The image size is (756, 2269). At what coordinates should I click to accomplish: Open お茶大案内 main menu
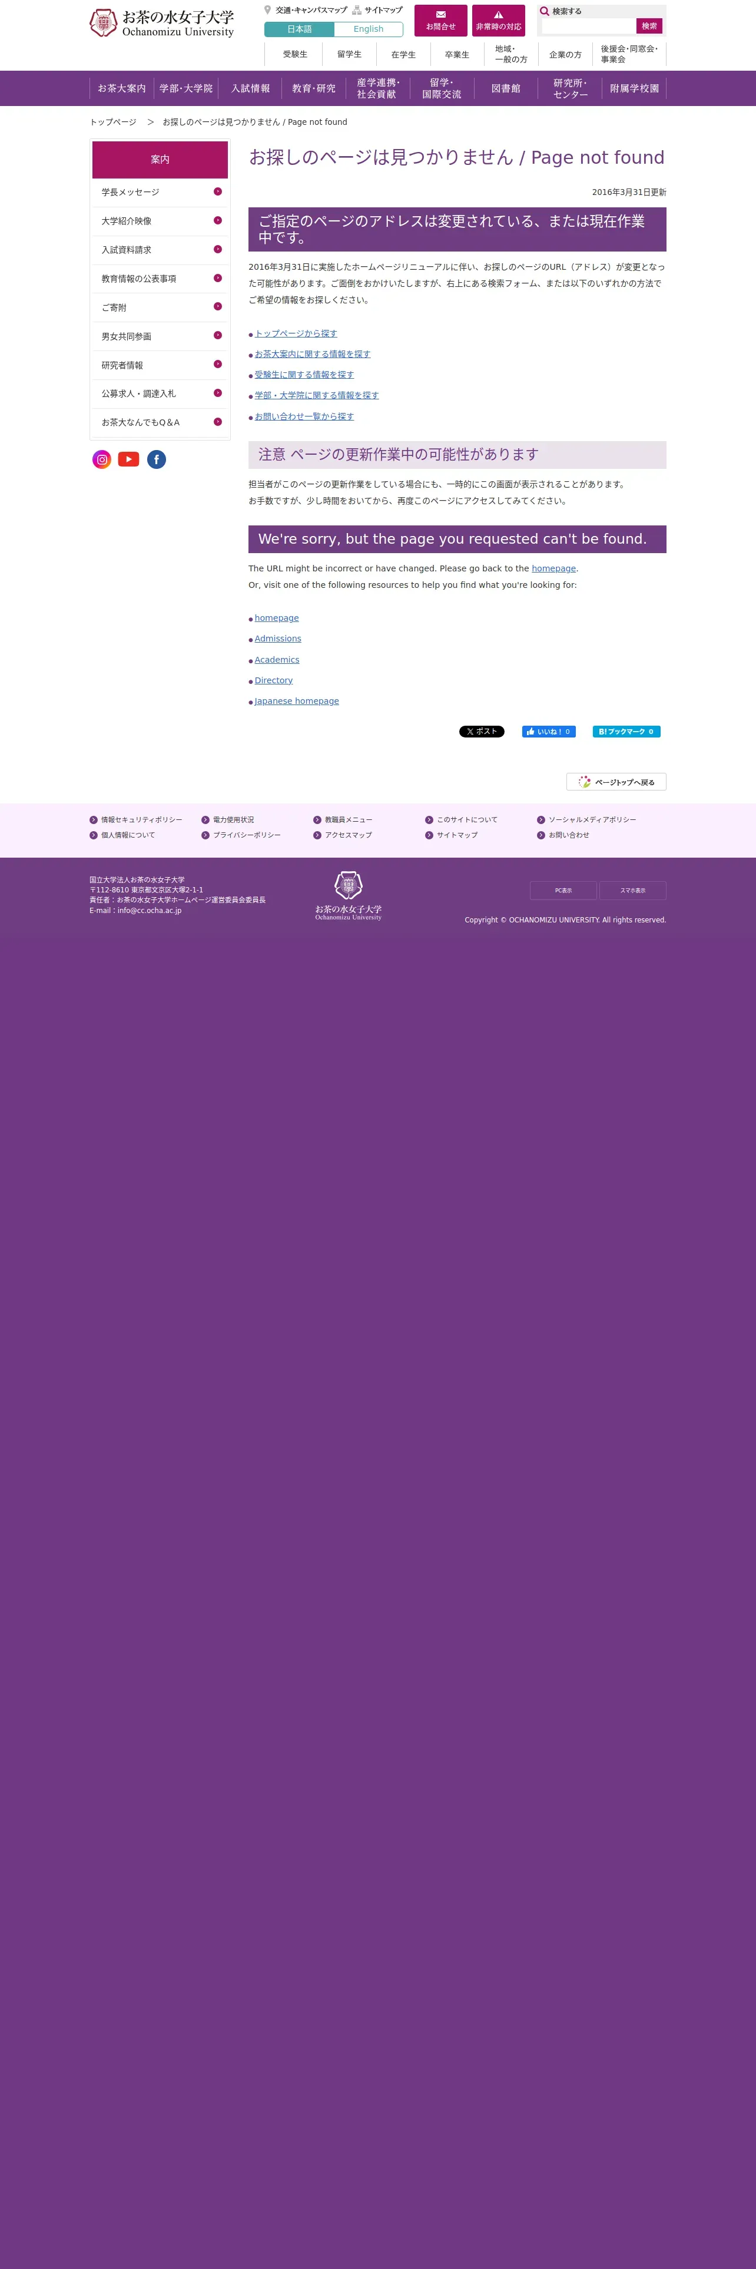click(x=121, y=88)
